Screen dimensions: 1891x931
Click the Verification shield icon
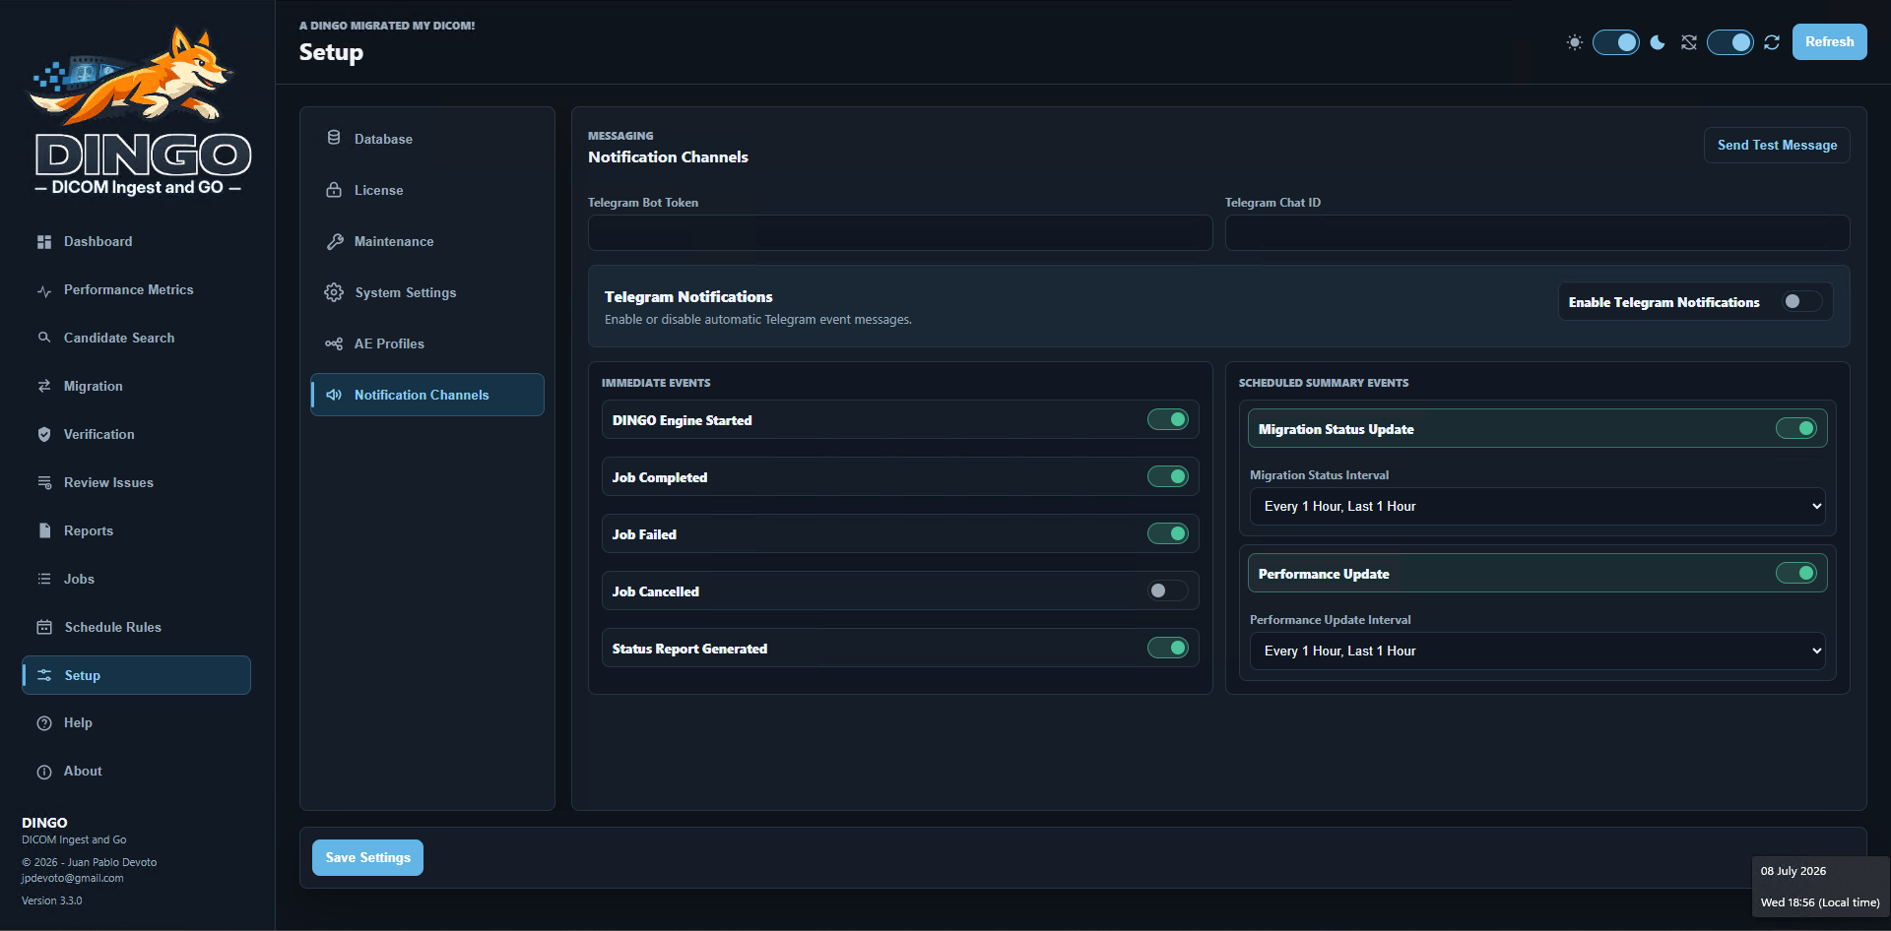pos(44,434)
